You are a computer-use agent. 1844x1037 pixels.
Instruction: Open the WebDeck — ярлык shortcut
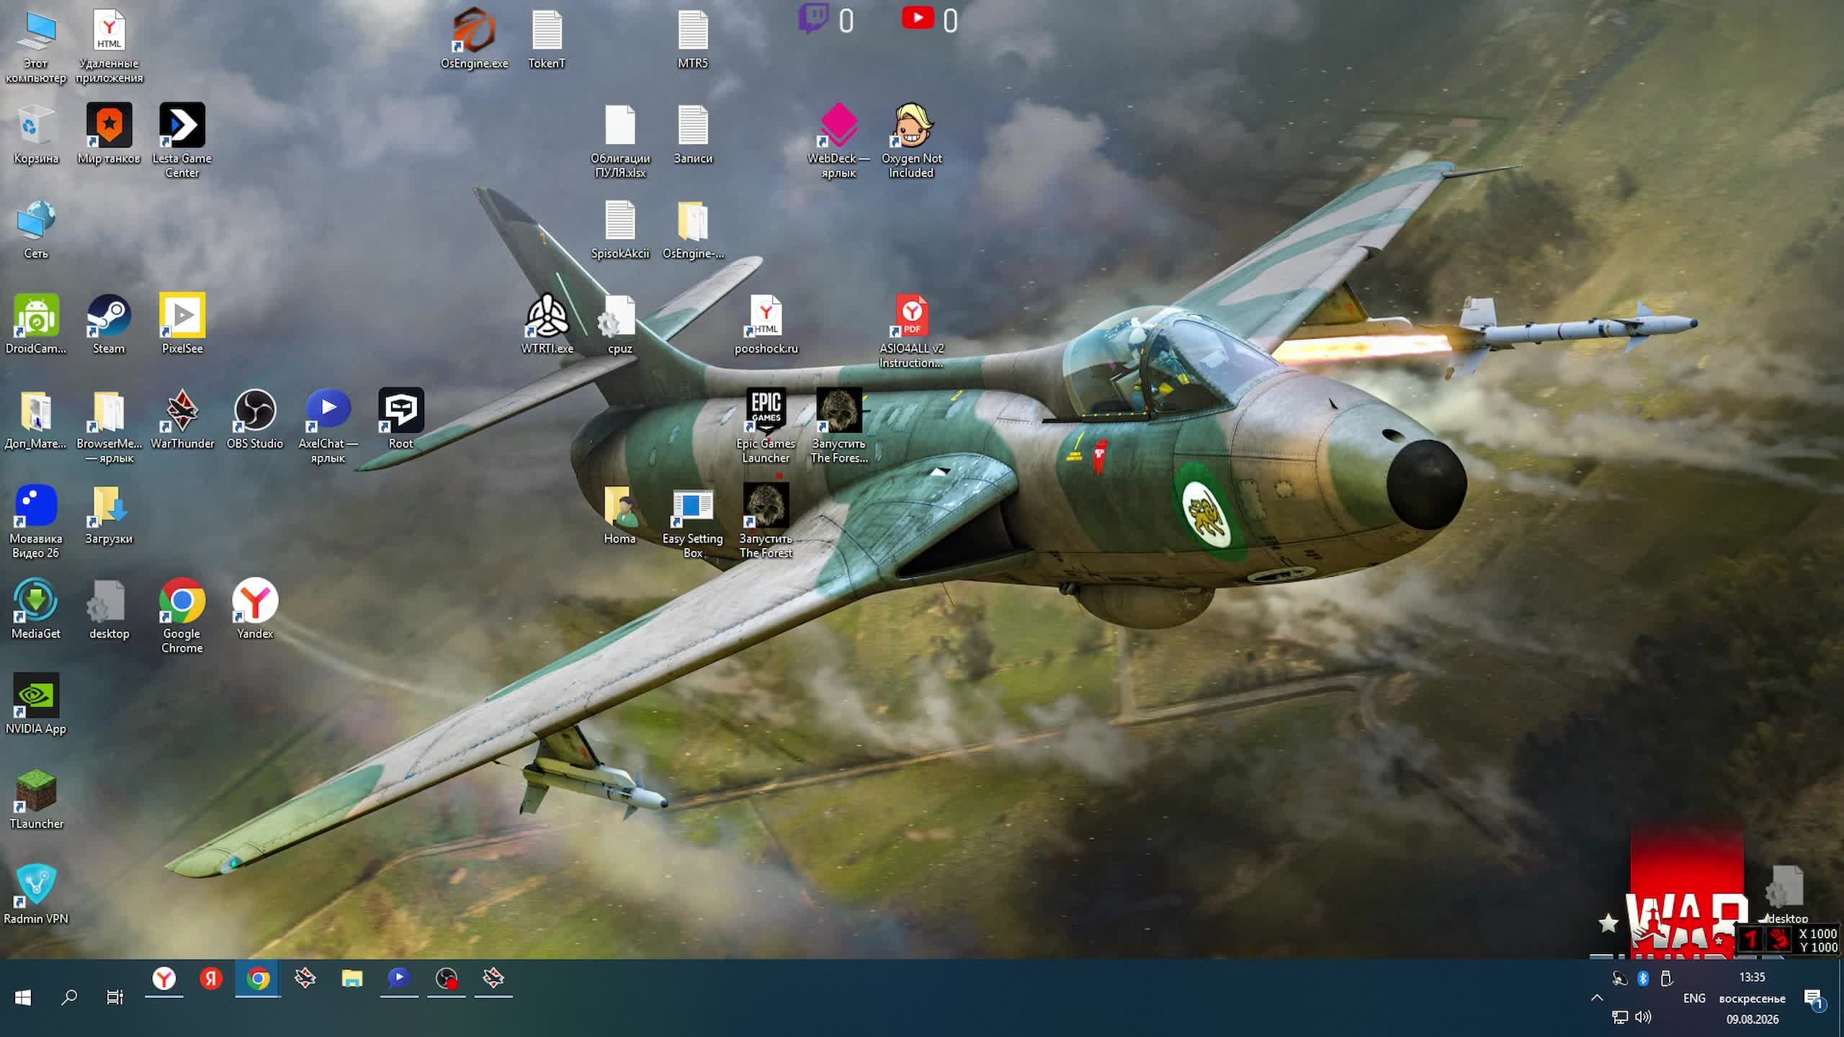coord(838,141)
